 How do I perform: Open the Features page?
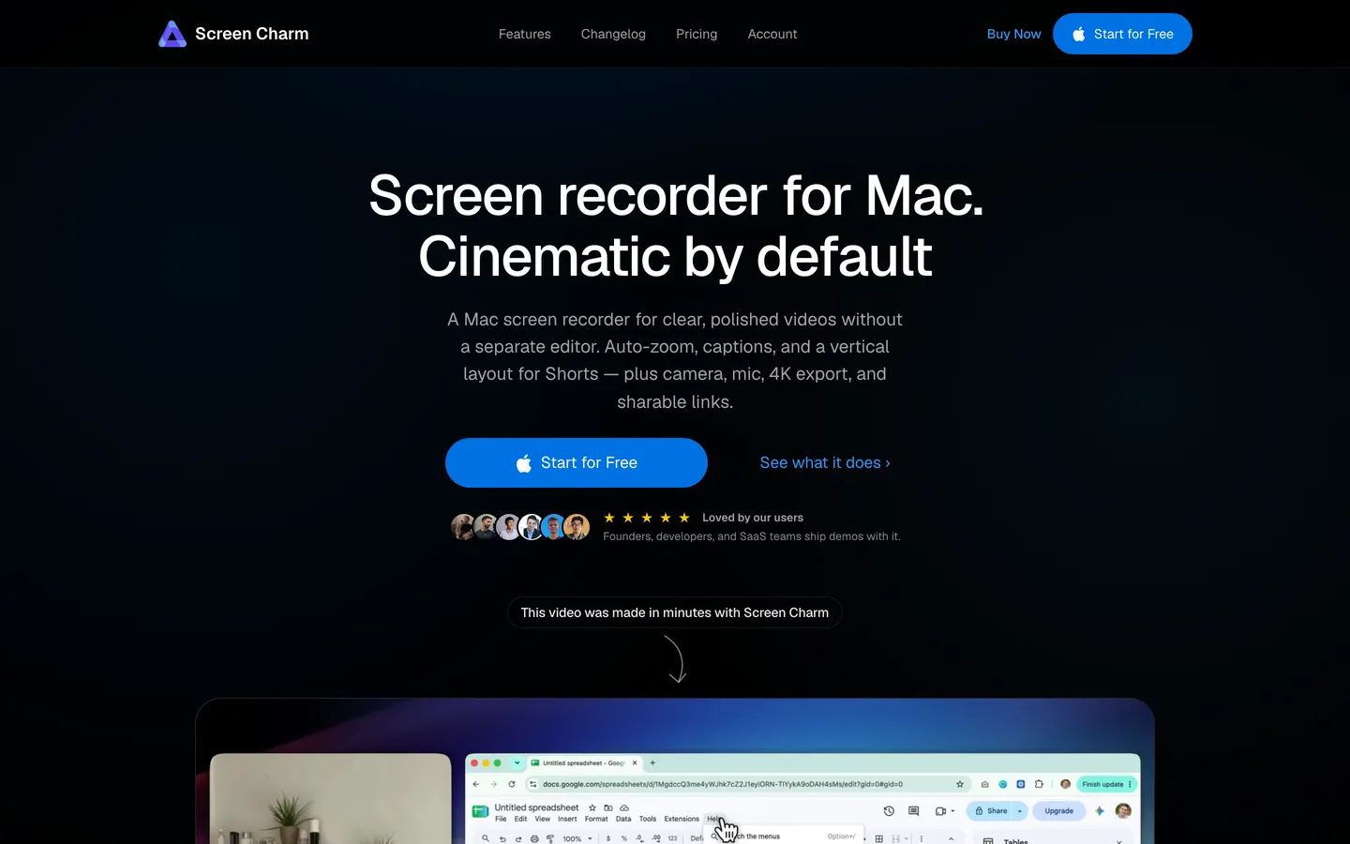[525, 34]
